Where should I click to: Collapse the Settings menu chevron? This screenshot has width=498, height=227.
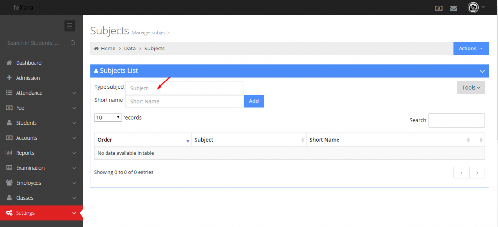coord(74,213)
